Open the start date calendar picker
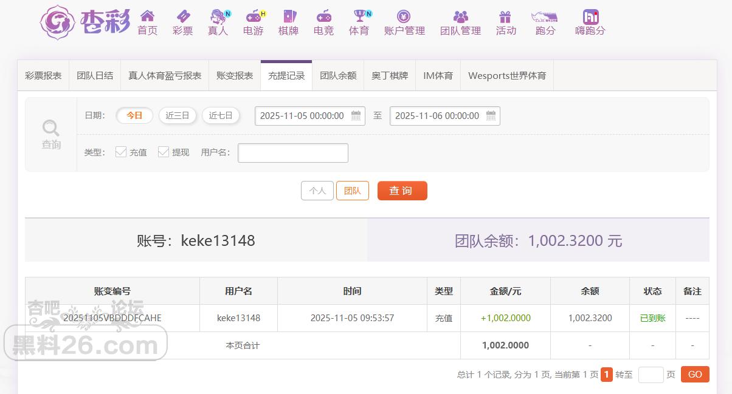Screen dimensions: 732x394 coord(356,115)
